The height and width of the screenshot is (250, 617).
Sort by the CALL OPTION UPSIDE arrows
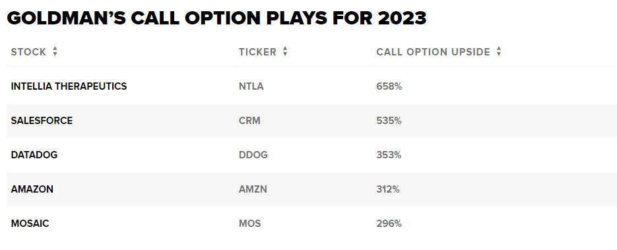(499, 51)
